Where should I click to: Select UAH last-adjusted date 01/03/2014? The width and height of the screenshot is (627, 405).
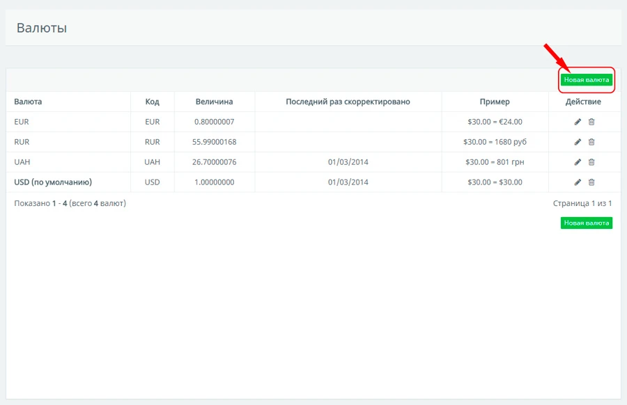point(348,162)
